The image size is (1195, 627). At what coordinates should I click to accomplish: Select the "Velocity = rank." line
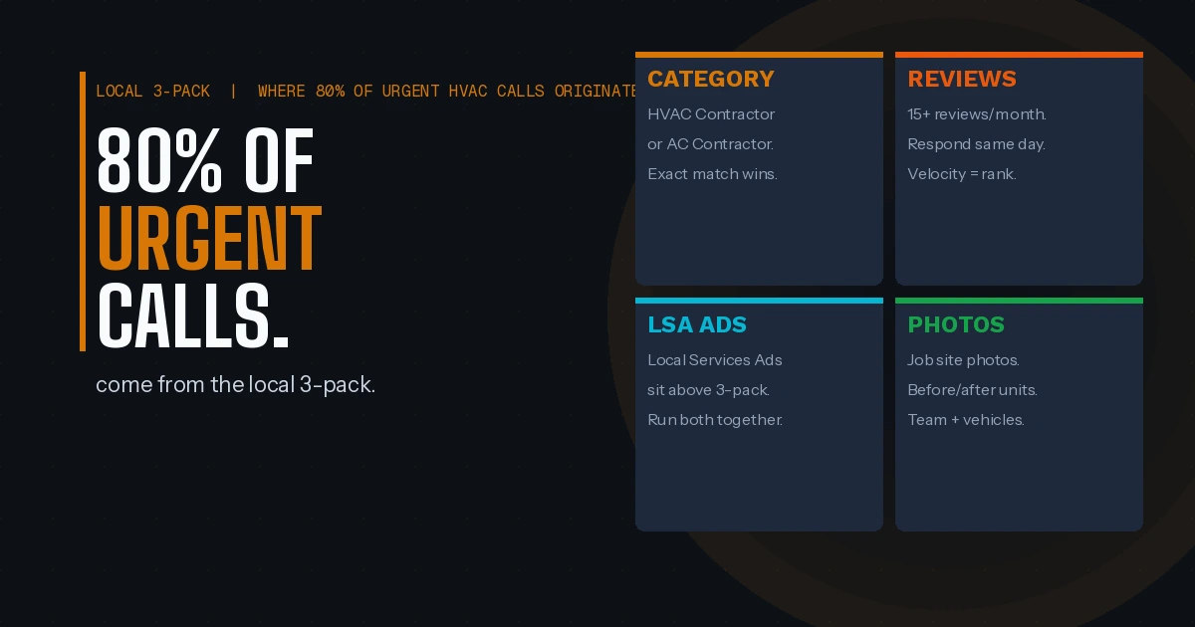coord(961,174)
